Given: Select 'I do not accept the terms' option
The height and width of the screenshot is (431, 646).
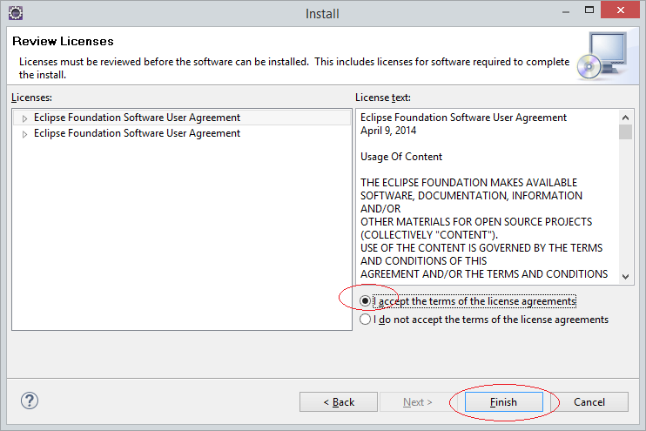Looking at the screenshot, I should pyautogui.click(x=365, y=320).
